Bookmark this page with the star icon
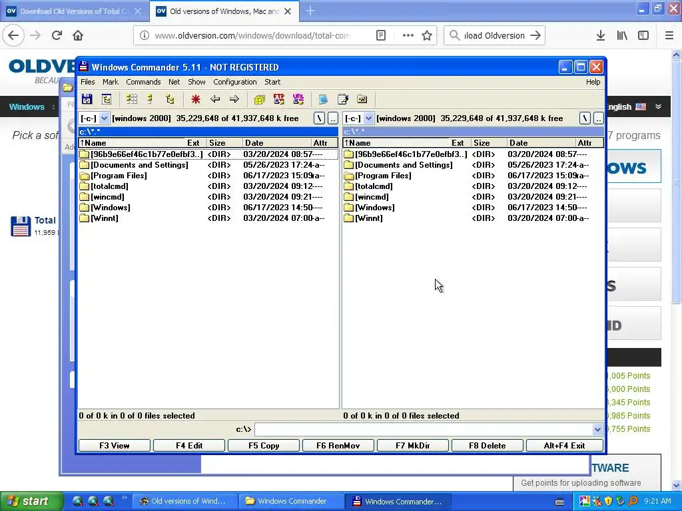This screenshot has width=682, height=511. (427, 35)
